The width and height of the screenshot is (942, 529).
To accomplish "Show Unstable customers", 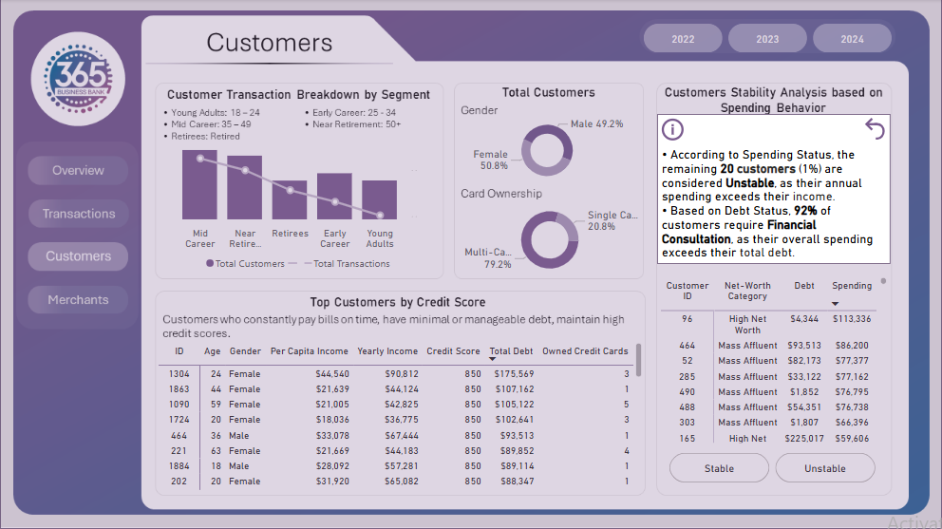I will click(824, 468).
